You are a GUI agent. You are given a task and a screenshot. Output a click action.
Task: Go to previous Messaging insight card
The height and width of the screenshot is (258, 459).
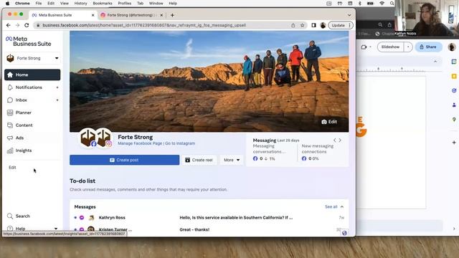[335, 140]
